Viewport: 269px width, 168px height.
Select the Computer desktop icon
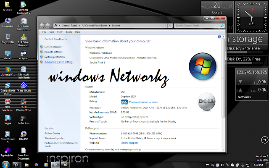8,23
